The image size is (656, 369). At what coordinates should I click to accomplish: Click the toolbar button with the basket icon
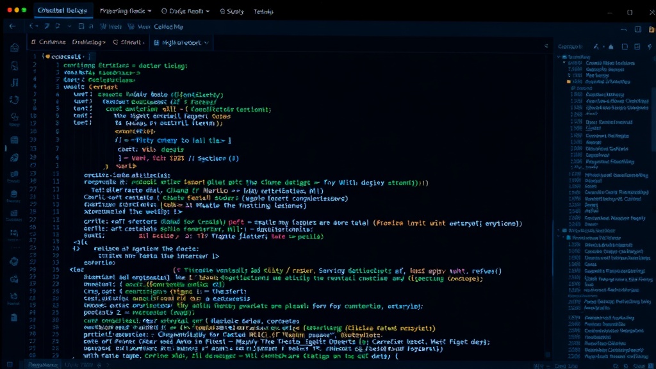pyautogui.click(x=138, y=26)
